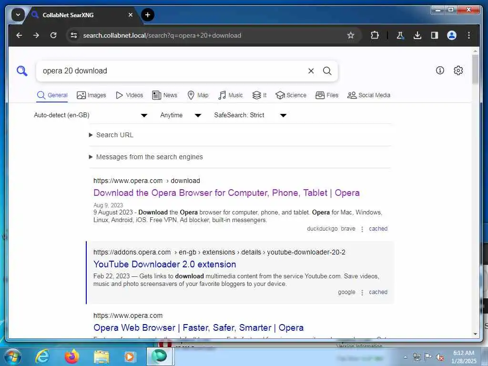
Task: Launch Internet Explorer from taskbar
Action: [42, 356]
